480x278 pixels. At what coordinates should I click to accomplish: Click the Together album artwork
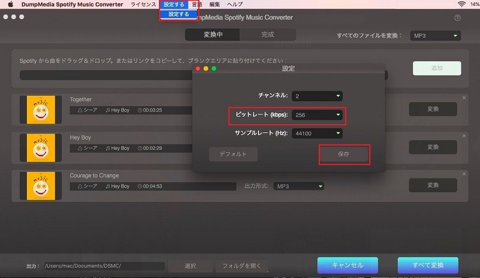click(41, 110)
